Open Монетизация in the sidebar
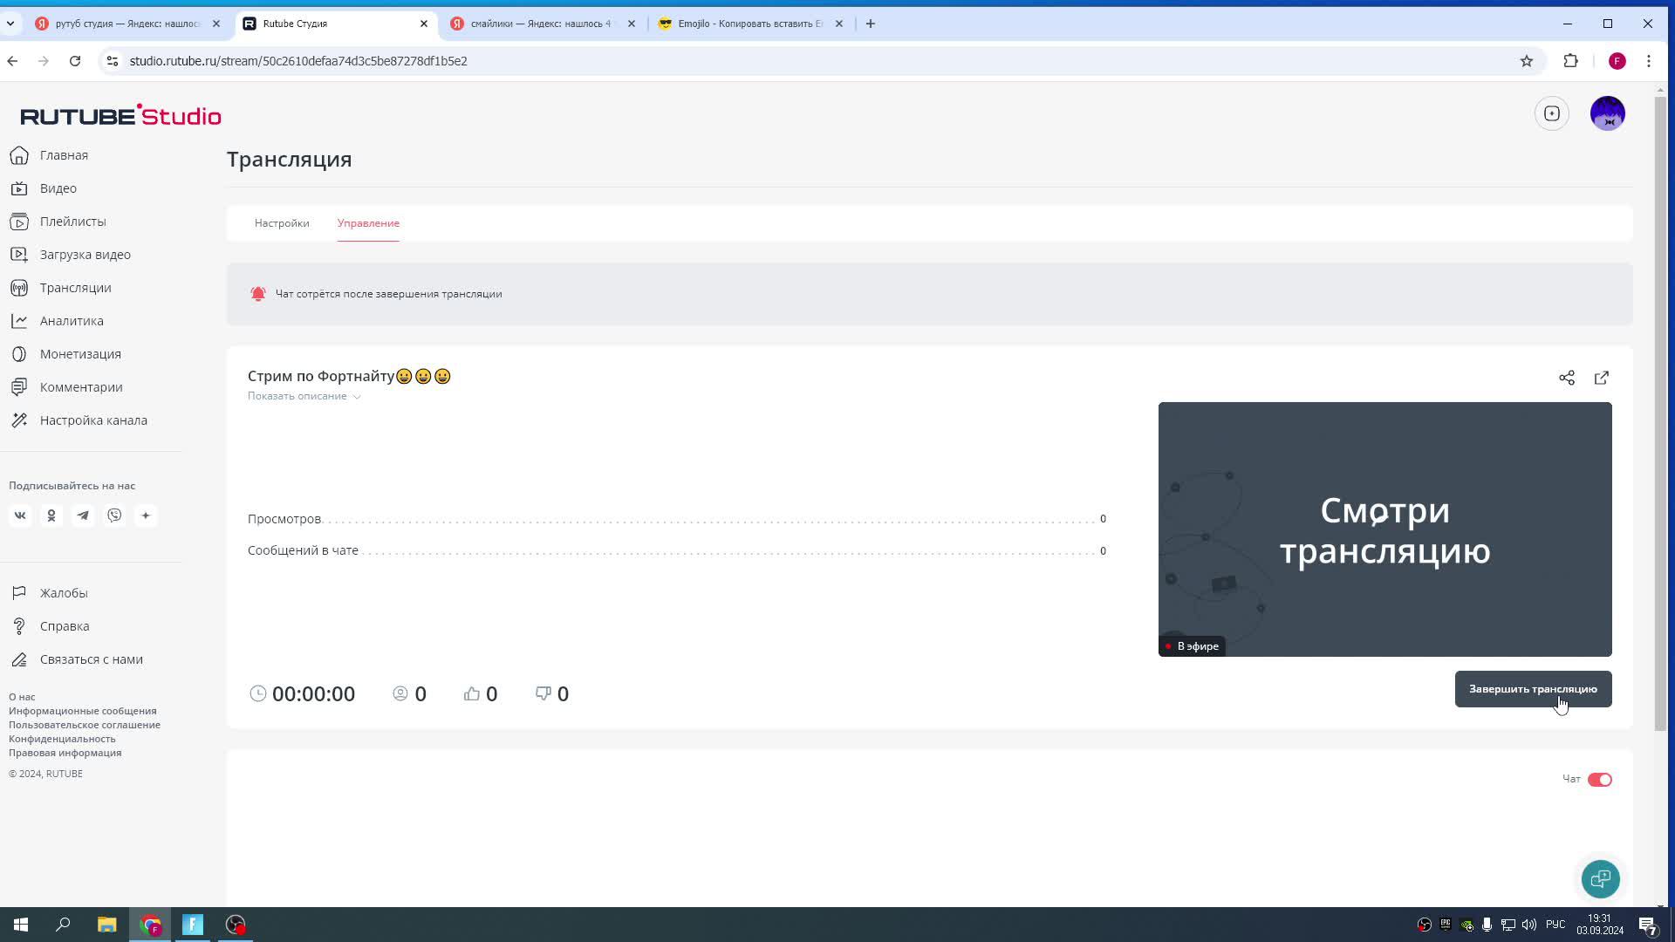The height and width of the screenshot is (942, 1675). click(x=80, y=354)
